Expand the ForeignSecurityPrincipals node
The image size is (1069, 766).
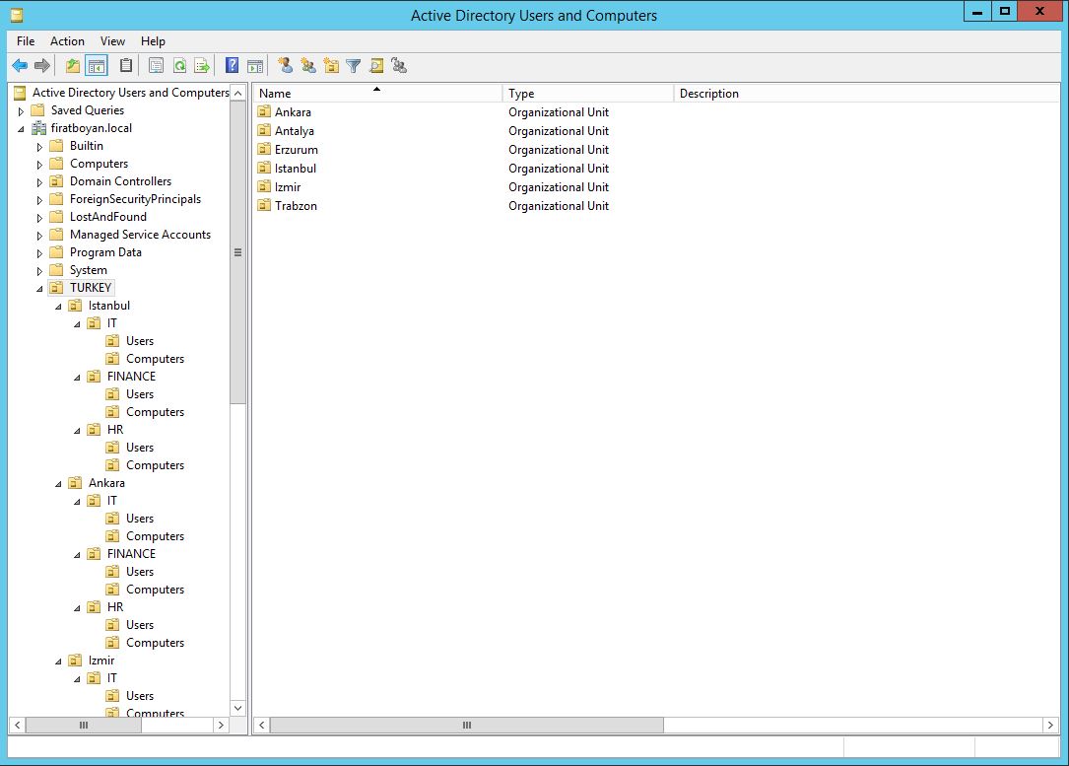pyautogui.click(x=39, y=199)
